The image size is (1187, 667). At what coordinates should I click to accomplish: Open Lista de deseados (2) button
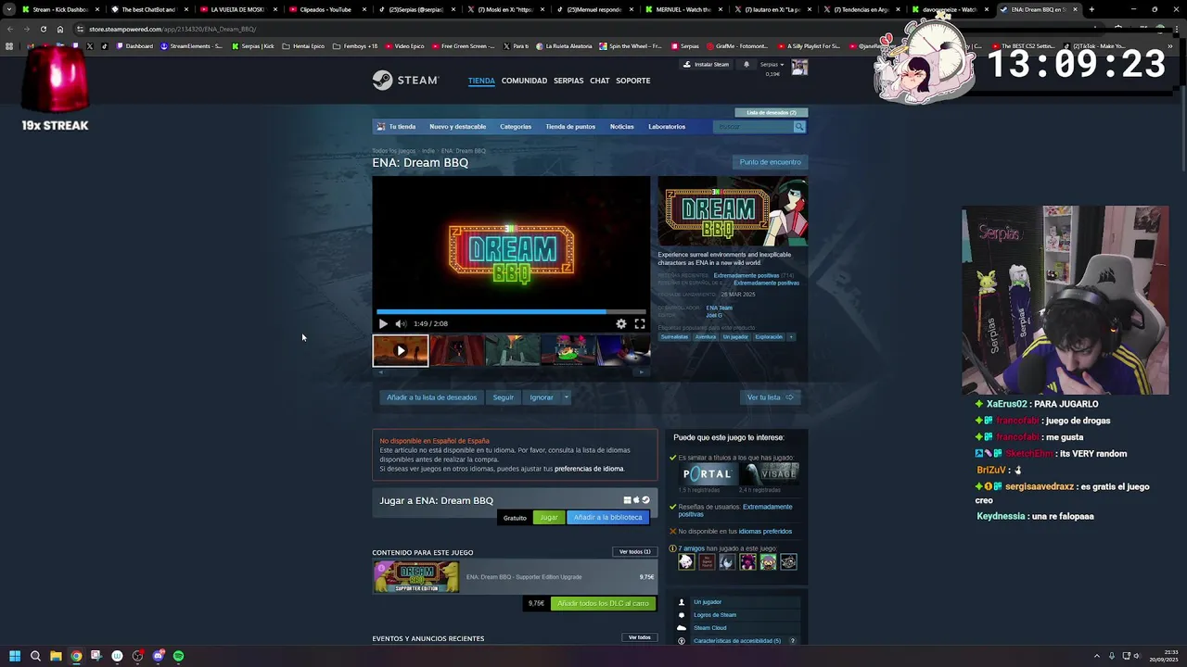coord(771,113)
